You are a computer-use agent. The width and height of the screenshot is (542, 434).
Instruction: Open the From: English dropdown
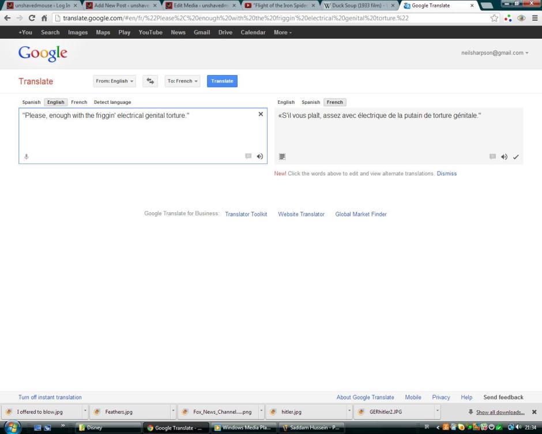click(x=114, y=81)
